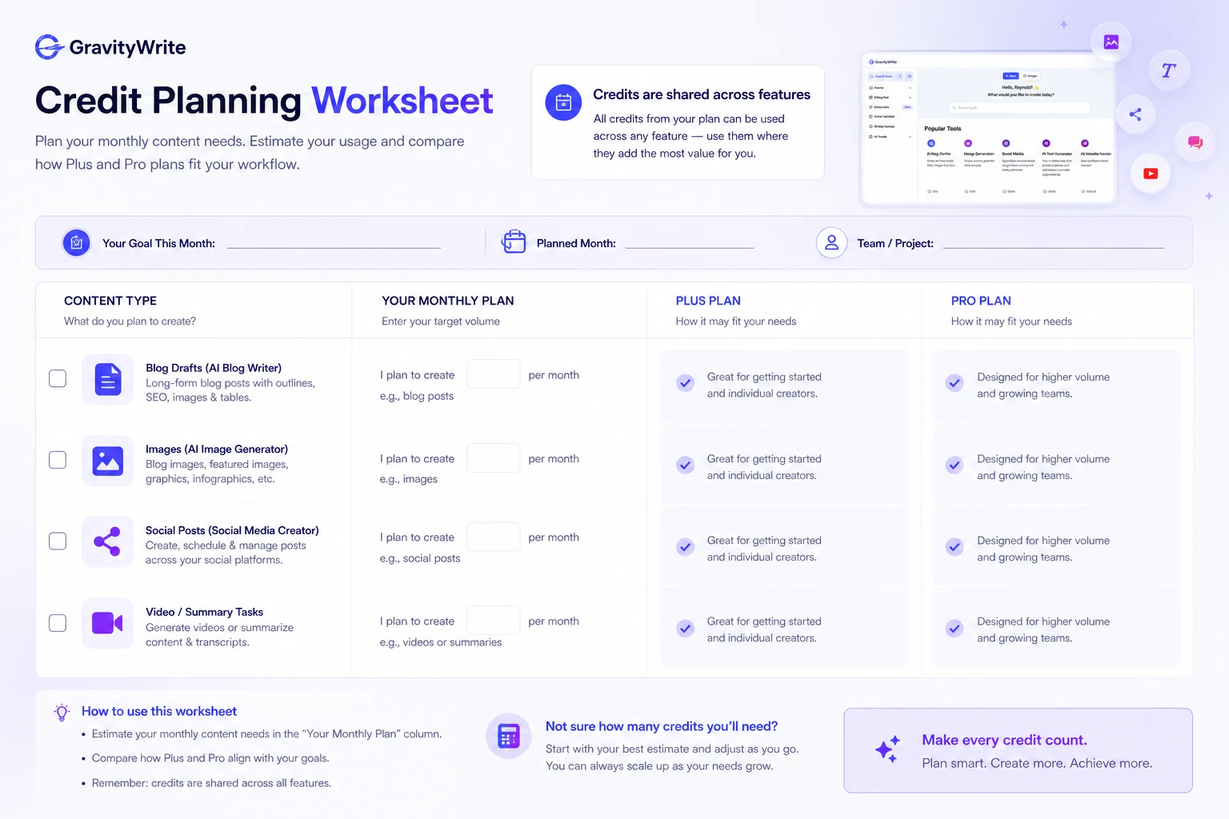
Task: Click the social posts per month quantity box
Action: pos(494,537)
